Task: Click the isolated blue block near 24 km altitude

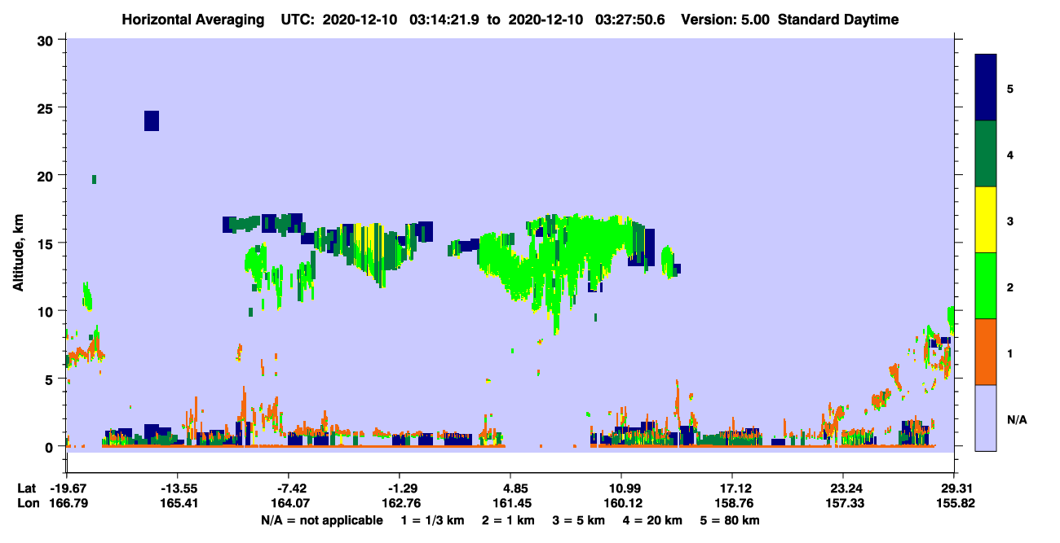Action: coord(152,120)
